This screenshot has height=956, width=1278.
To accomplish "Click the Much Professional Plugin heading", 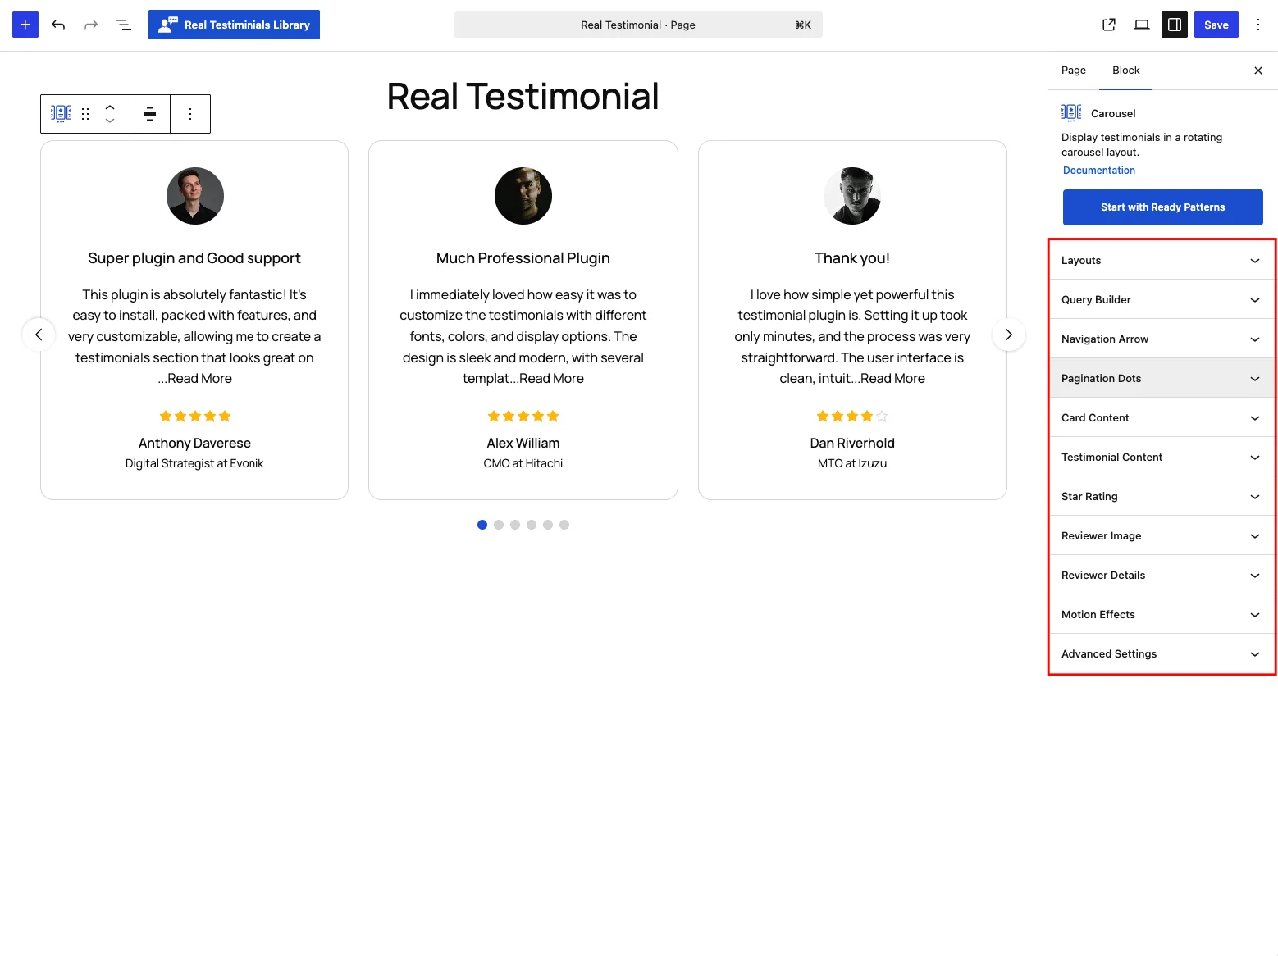I will click(x=523, y=258).
